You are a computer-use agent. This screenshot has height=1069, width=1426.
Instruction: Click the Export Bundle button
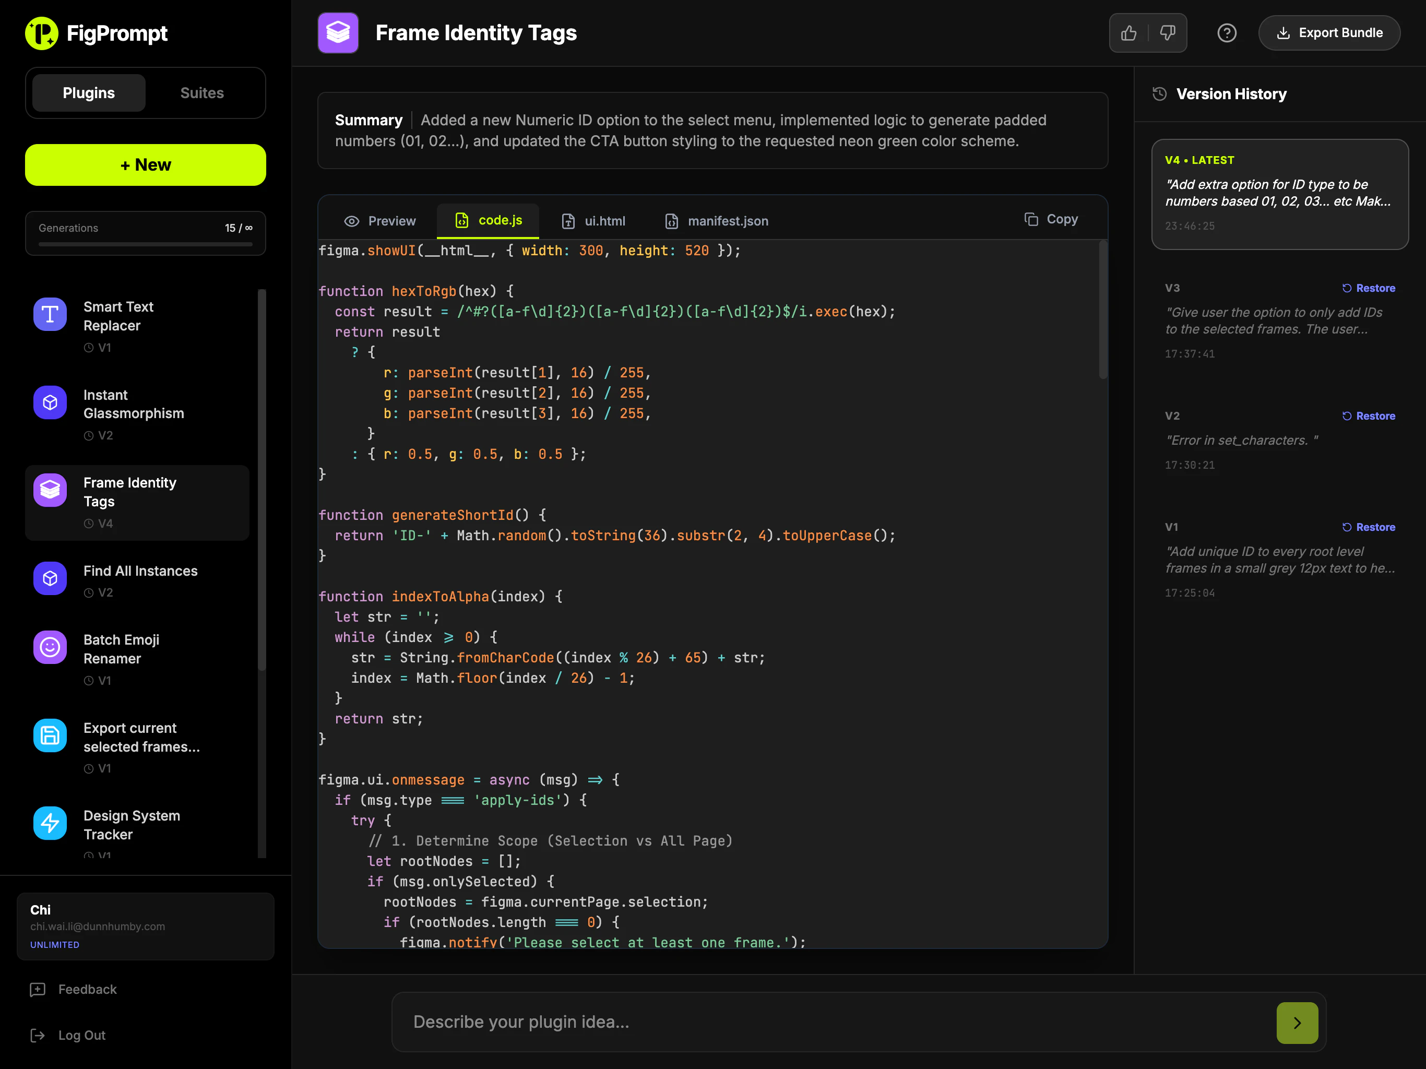(1329, 33)
